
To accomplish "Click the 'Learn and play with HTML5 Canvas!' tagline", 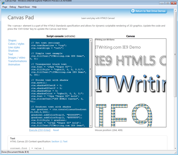I will point(98,18).
